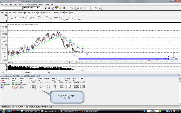The width and height of the screenshot is (181, 113).
Task: Click the Cycle time frame row label
Action: 2,80
